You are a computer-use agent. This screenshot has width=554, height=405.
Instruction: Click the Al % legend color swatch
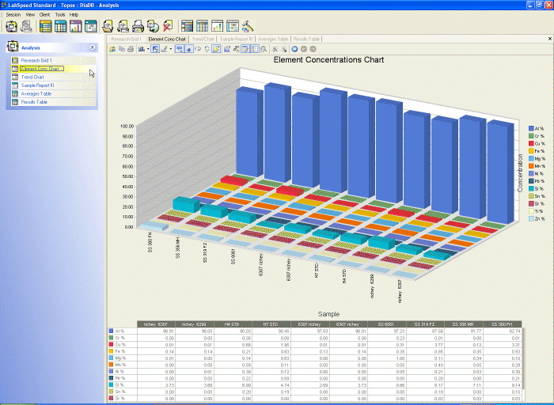[x=531, y=128]
